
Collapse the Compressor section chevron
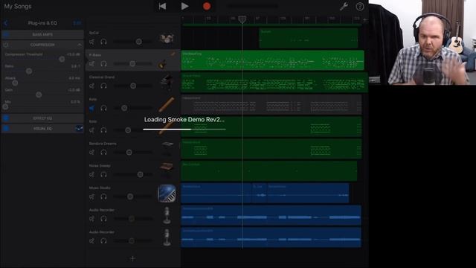[80, 45]
